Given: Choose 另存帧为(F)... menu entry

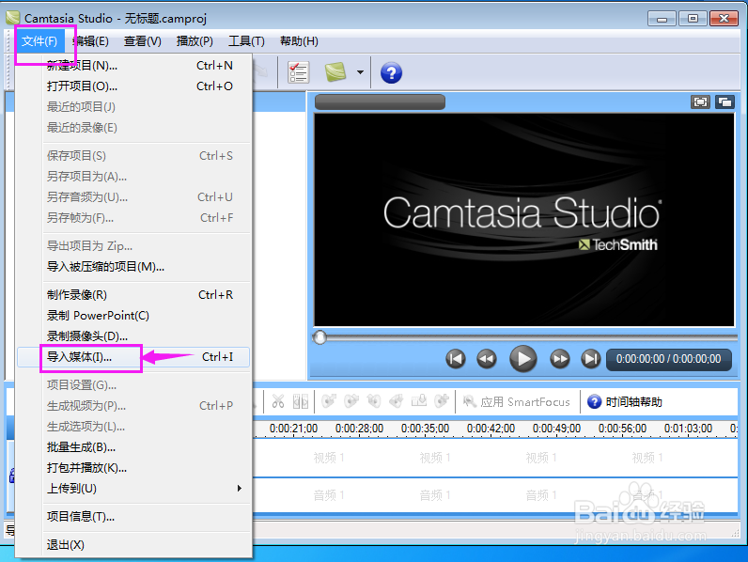Looking at the screenshot, I should (x=133, y=218).
